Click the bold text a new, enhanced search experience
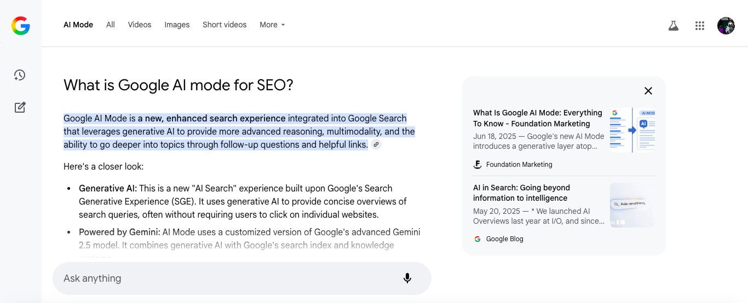Screen dimensions: 748x303 (x=211, y=118)
